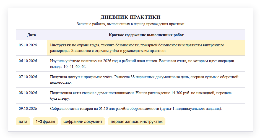This screenshot has width=260, height=138.
Task: Click the entry "Изучила учётную политику на 2026 год"
Action: (146, 64)
